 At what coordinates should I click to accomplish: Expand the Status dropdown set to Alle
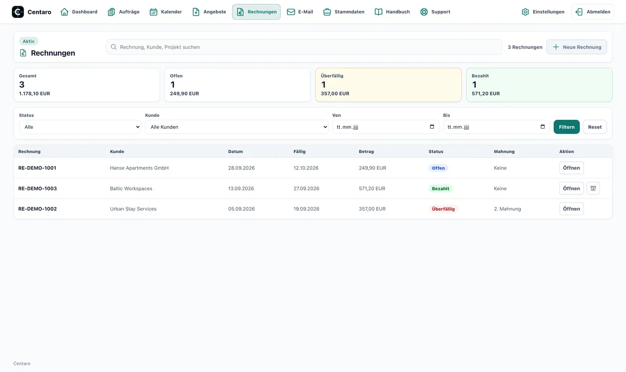click(80, 127)
